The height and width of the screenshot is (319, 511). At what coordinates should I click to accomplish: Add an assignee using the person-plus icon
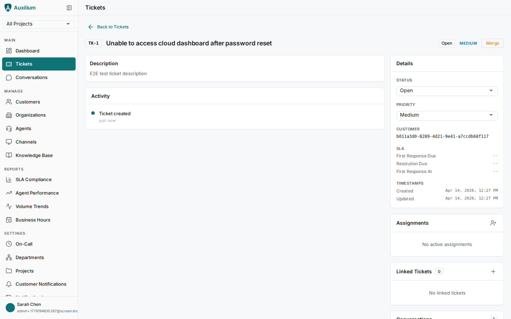[x=493, y=223]
